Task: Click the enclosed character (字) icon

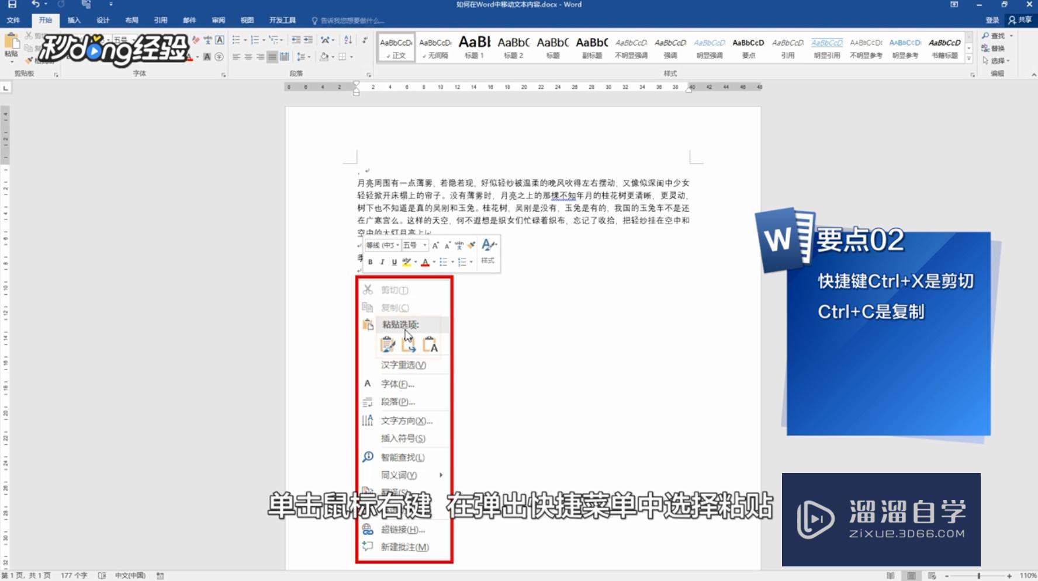Action: (219, 57)
